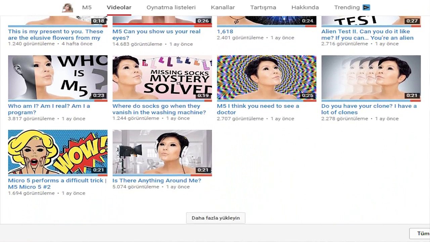
Task: Click '2.716 görüntüleme' view count text
Action: (345, 44)
